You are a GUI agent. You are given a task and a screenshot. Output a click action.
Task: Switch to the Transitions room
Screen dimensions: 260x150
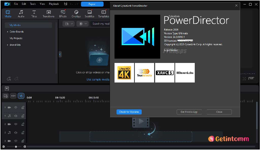[x=48, y=14]
